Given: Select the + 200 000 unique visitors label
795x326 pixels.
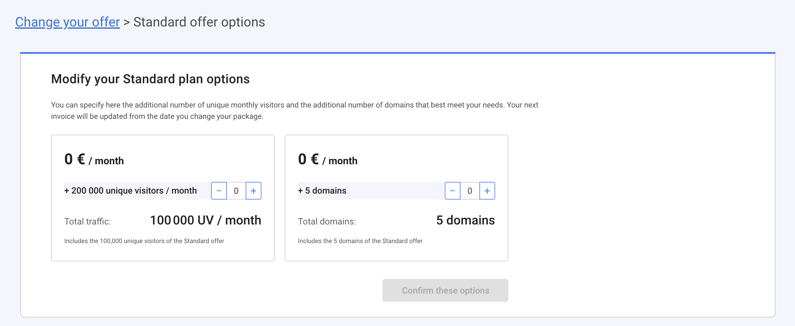Looking at the screenshot, I should (x=130, y=191).
